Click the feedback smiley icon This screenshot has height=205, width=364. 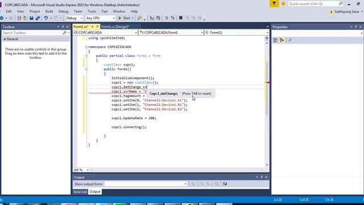[x=283, y=4]
